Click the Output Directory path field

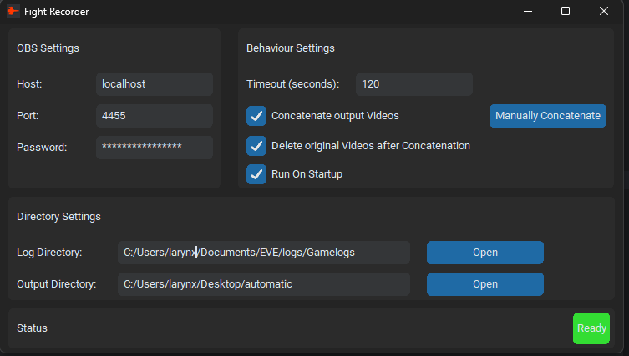(x=264, y=284)
